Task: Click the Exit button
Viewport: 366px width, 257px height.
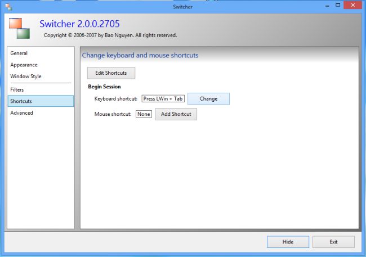Action: coord(333,242)
